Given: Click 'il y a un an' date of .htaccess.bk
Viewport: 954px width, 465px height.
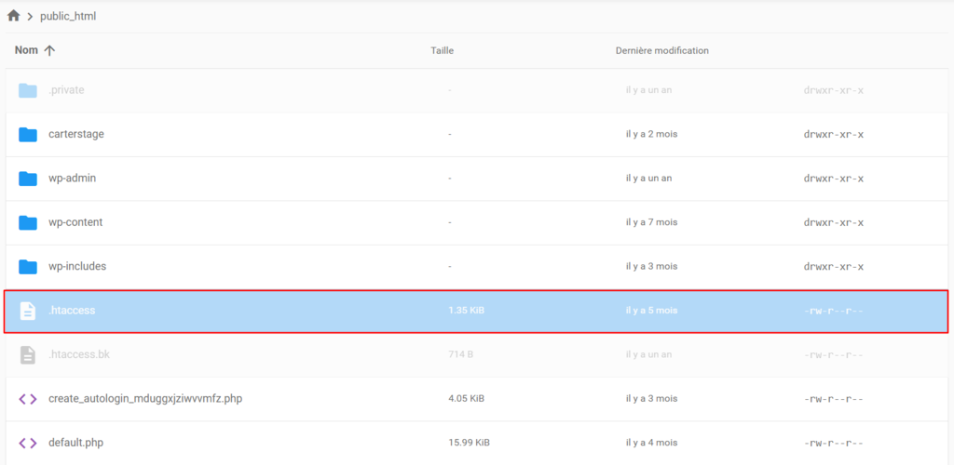Looking at the screenshot, I should click(648, 354).
